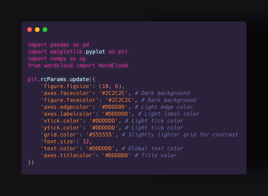Click the yellow minimize dot
Image resolution: width=268 pixels, height=196 pixels.
pos(37,29)
